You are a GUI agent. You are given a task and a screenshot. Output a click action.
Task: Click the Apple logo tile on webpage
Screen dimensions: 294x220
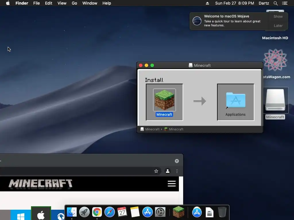coord(41,213)
